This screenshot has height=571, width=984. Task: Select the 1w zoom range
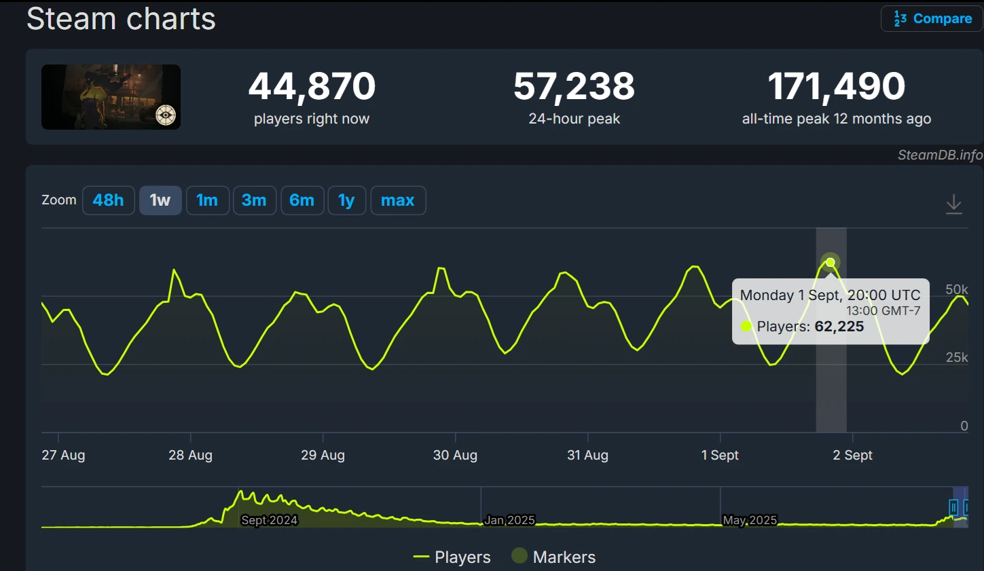tap(160, 200)
